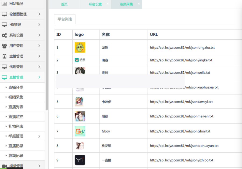
Task: Switch to the 首页 tab
Action: coord(64,4)
